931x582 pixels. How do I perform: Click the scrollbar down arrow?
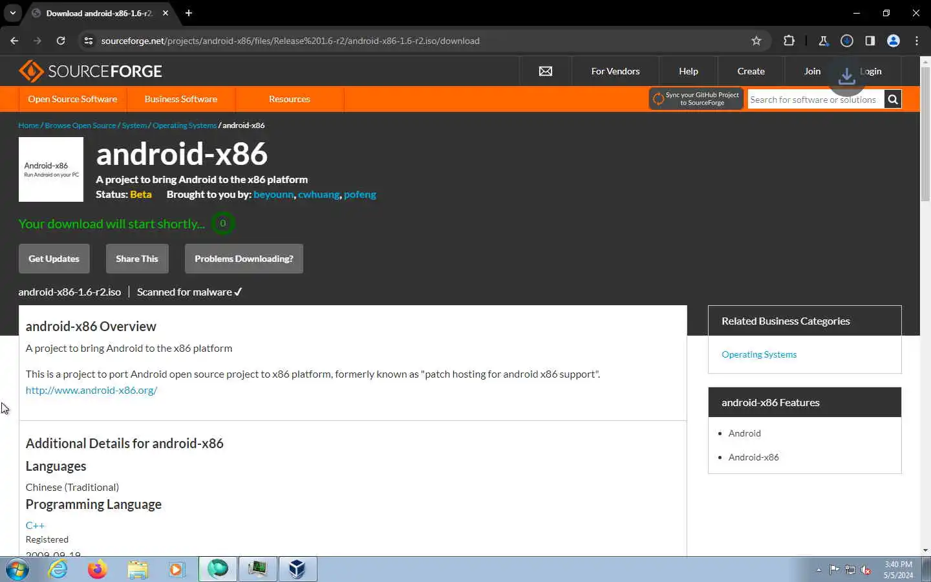coord(925,550)
